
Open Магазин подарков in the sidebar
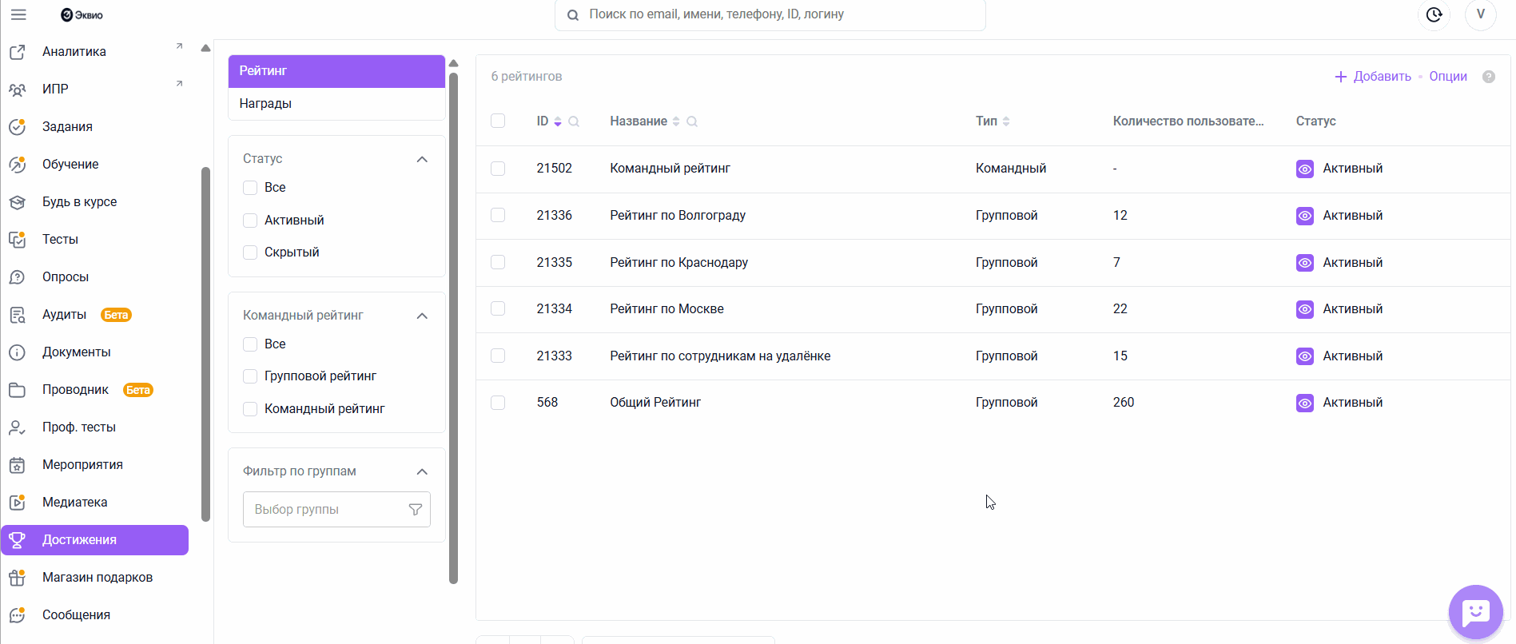(97, 578)
